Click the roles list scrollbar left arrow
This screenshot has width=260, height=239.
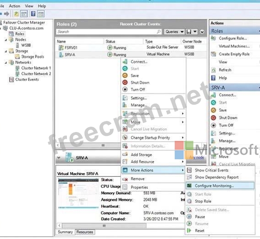58,145
